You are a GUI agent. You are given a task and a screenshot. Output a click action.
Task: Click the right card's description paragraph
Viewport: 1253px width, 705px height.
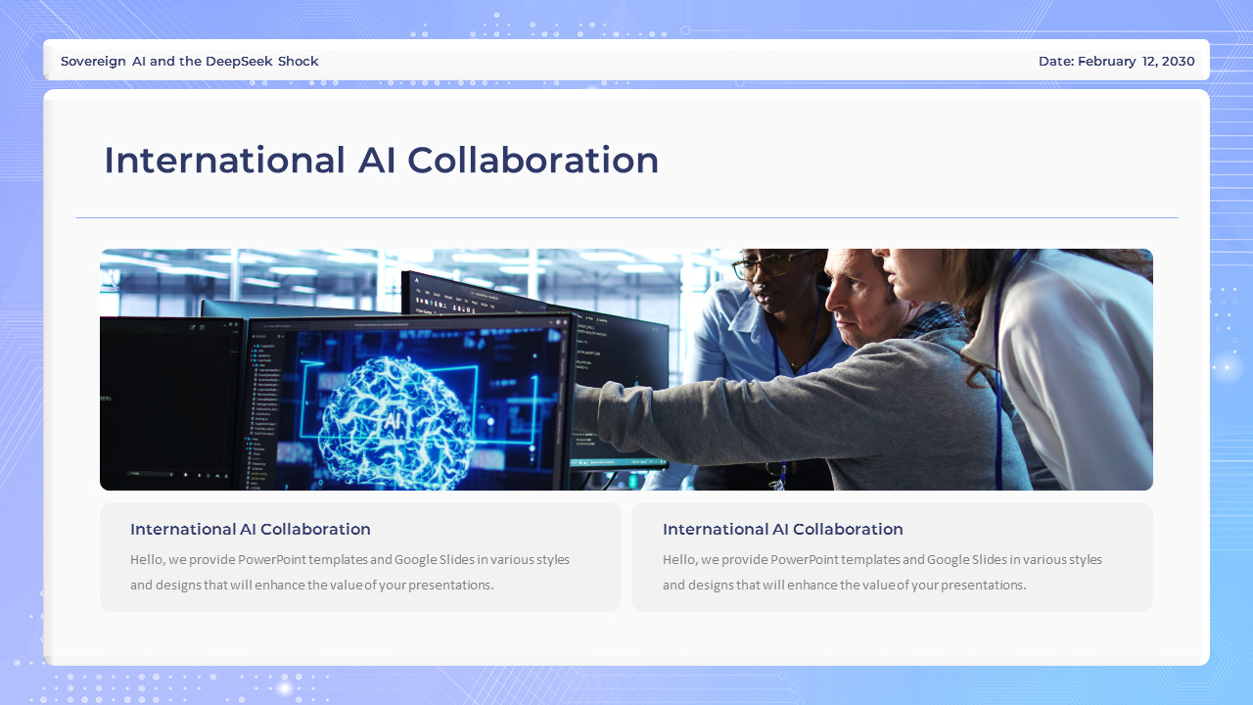pos(882,572)
